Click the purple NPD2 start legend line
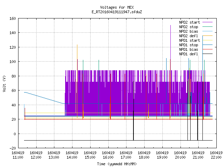Image resolution: width=223 pixels, height=167 pixels. click(208, 22)
